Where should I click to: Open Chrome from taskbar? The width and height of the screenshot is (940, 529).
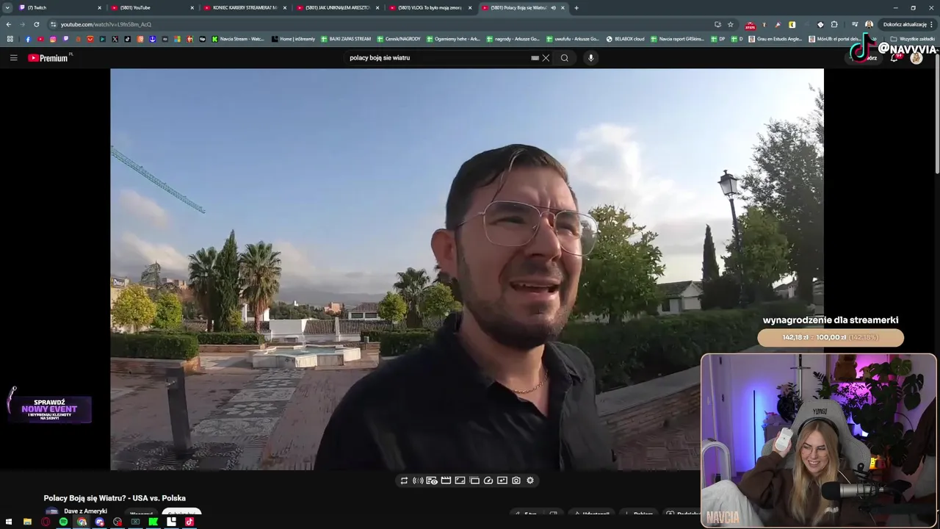point(82,522)
